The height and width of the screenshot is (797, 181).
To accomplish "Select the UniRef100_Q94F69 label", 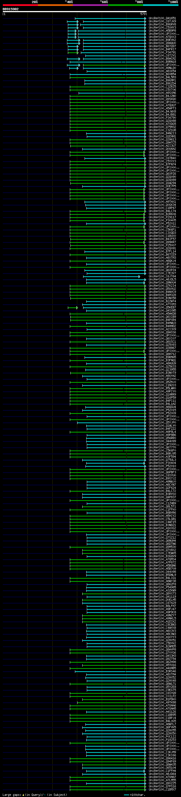I will click(x=162, y=761).
